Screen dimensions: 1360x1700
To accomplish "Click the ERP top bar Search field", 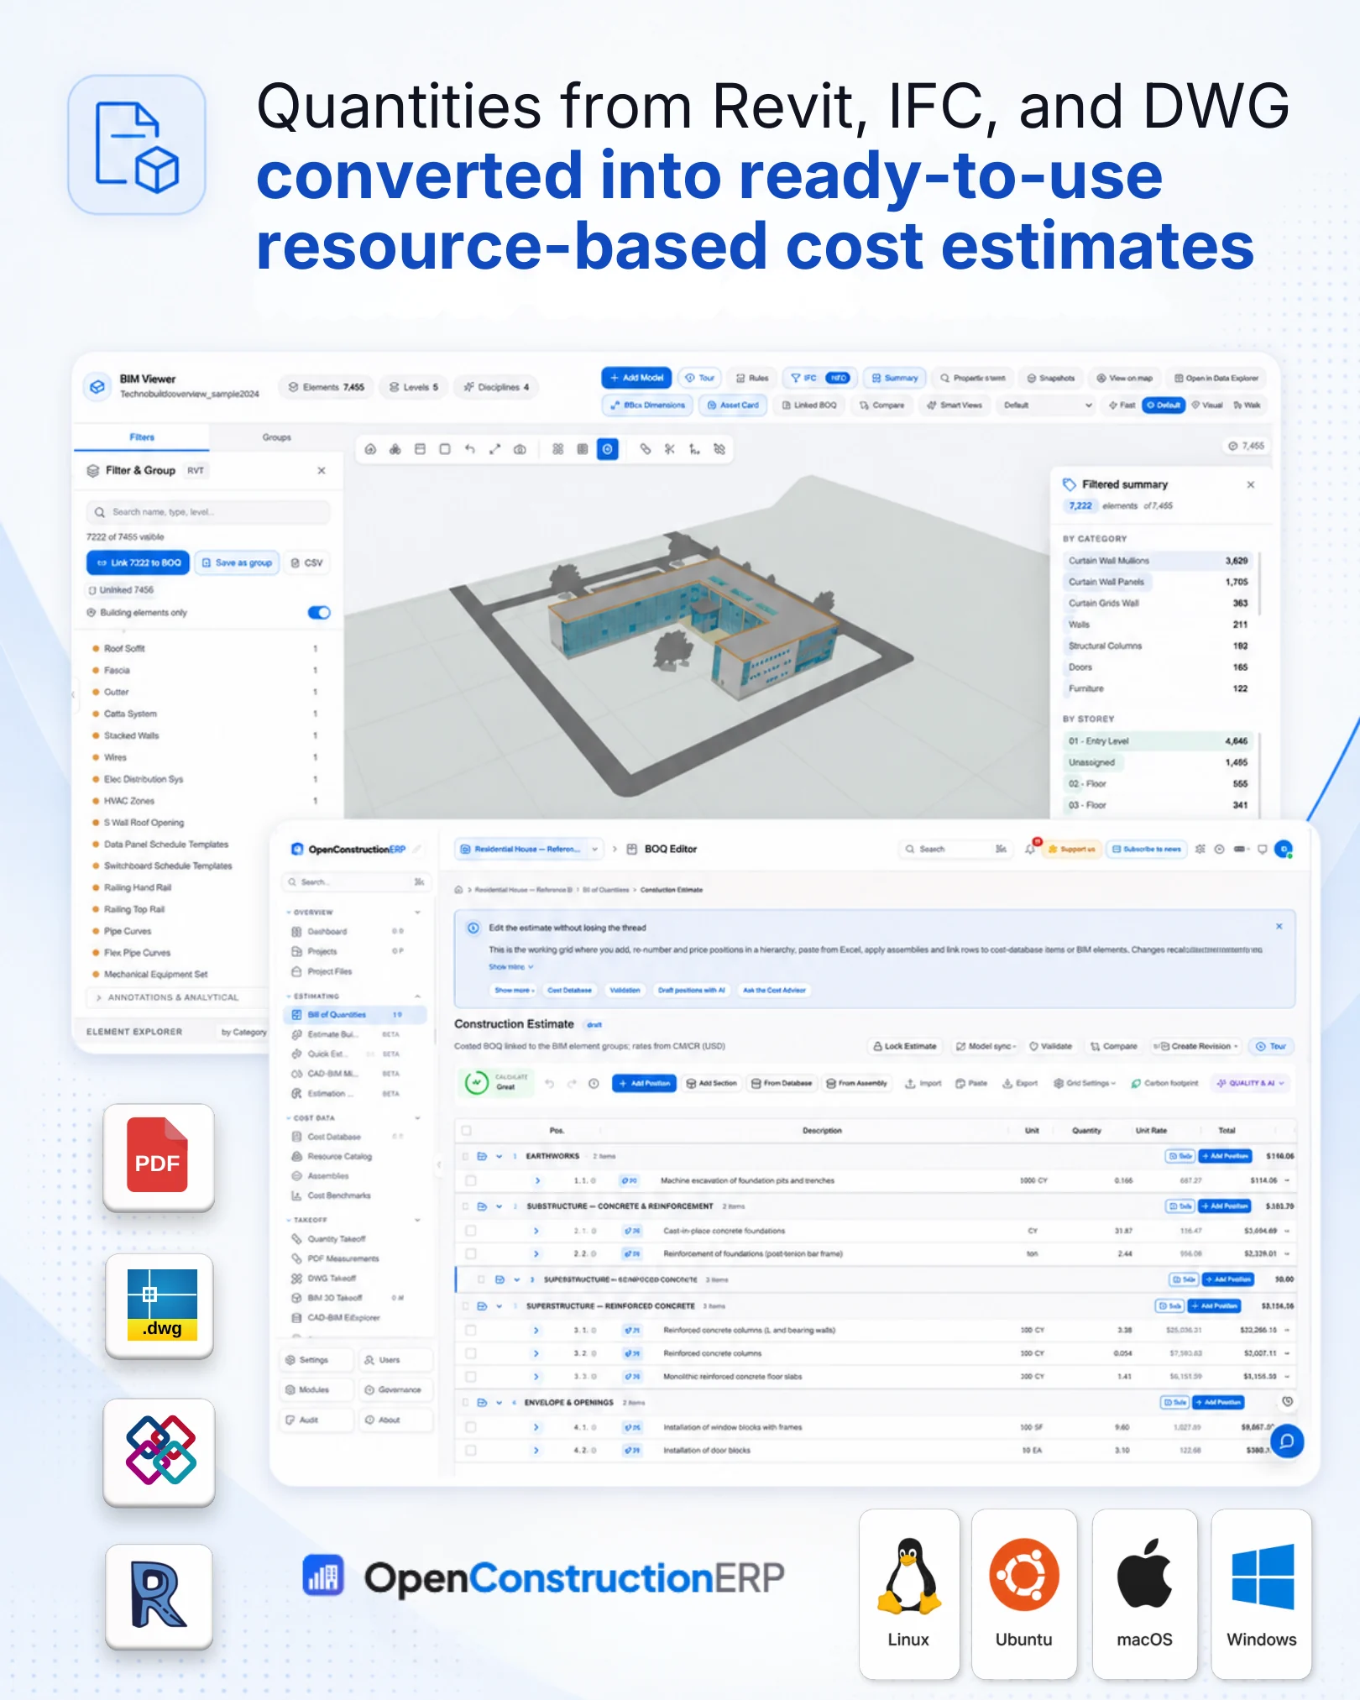I will [957, 849].
